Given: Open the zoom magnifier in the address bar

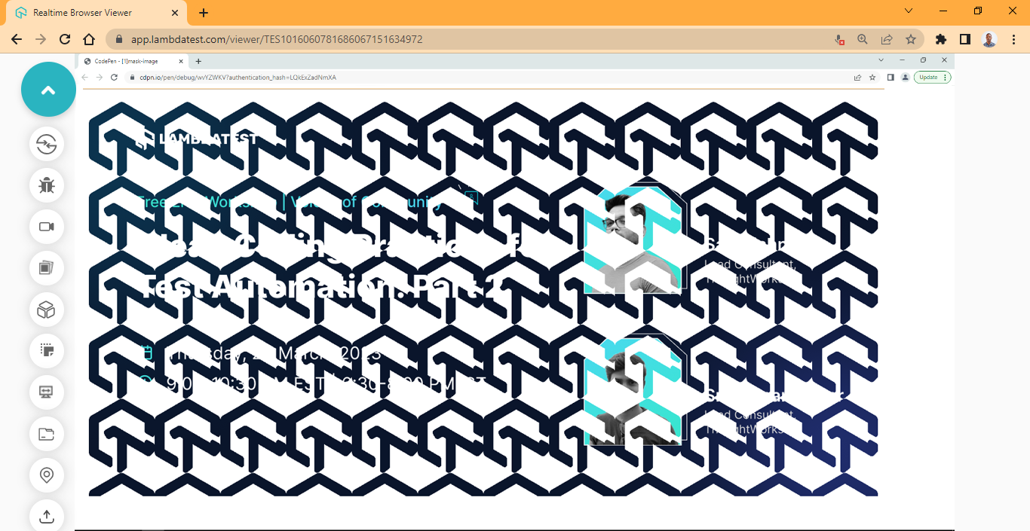Looking at the screenshot, I should point(863,39).
